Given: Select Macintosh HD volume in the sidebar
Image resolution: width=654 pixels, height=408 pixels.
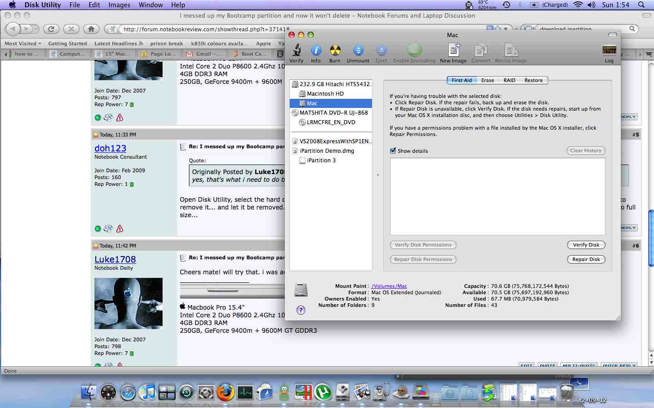Looking at the screenshot, I should (331, 93).
